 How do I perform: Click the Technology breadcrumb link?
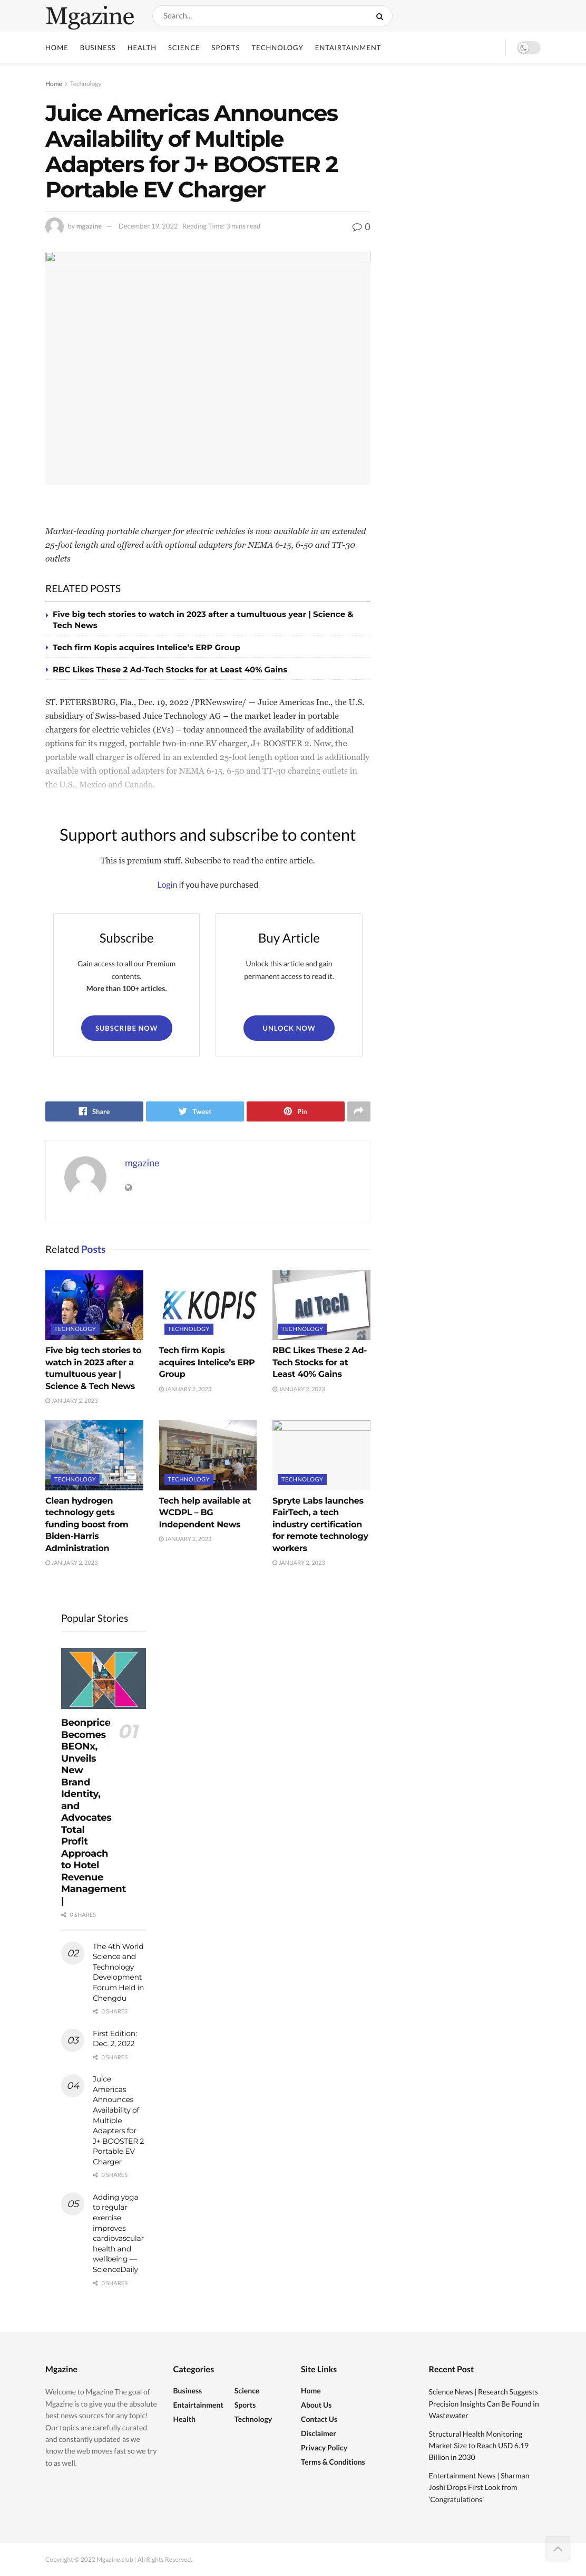86,84
